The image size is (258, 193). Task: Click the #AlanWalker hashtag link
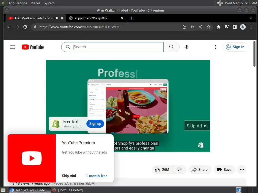tap(74, 183)
